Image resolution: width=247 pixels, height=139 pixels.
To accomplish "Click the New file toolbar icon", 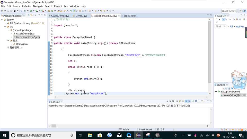I will click(2, 11).
